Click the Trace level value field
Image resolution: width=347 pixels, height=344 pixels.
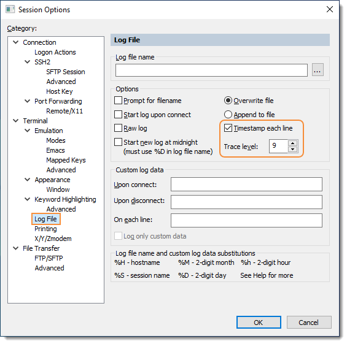(279, 146)
